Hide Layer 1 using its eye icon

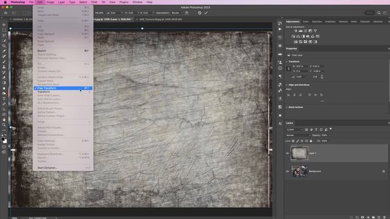coord(288,153)
